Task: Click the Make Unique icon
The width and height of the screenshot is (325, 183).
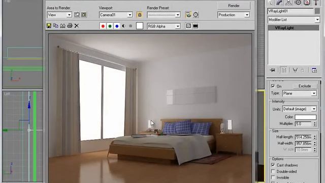Action: click(295, 70)
